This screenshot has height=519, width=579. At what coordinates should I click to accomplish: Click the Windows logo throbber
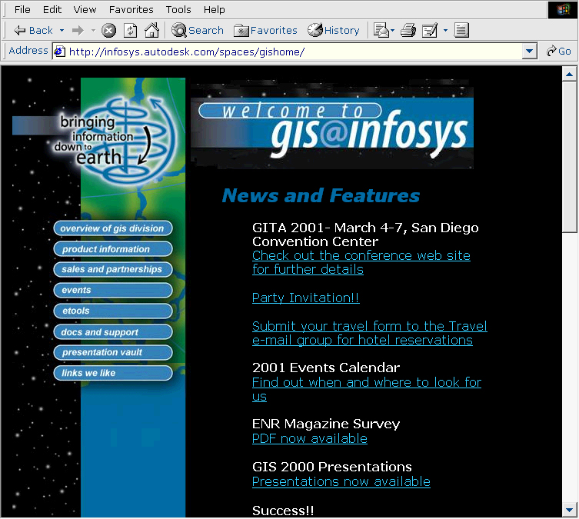pyautogui.click(x=562, y=9)
